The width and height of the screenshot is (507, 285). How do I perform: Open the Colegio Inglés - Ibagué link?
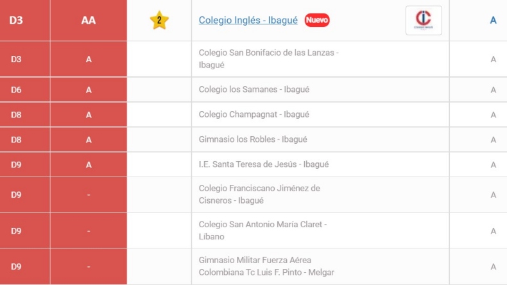click(248, 20)
